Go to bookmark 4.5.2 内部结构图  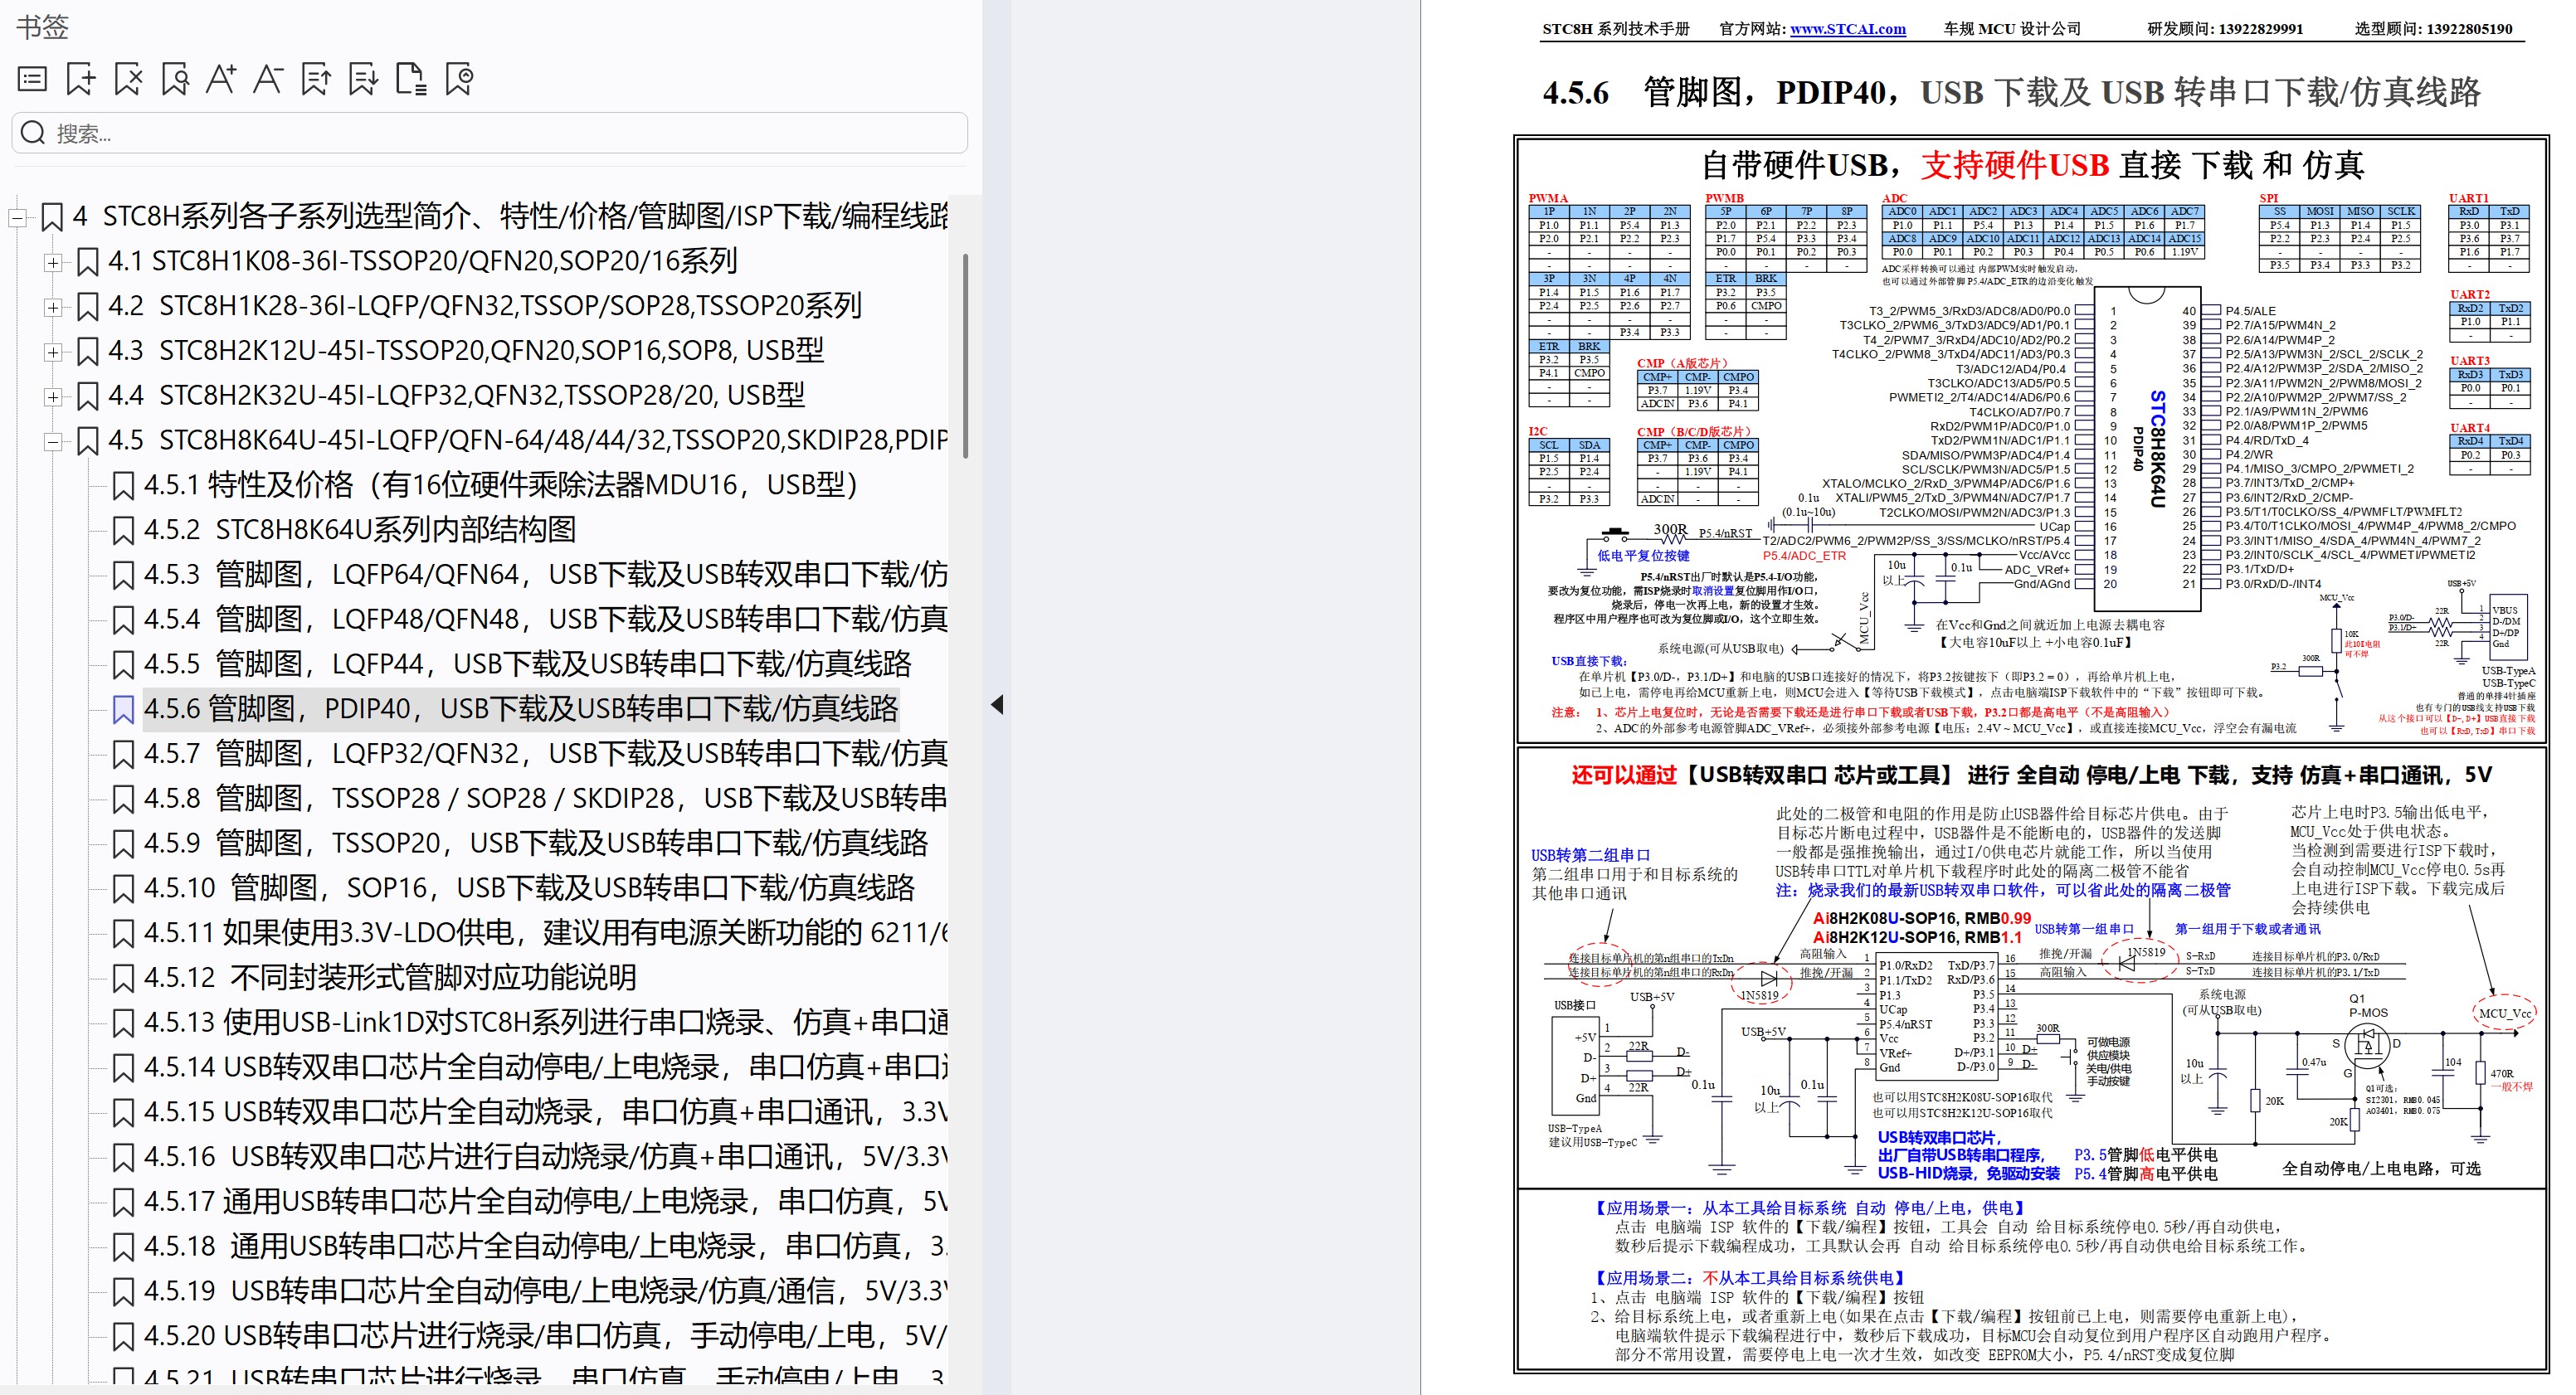pos(360,530)
